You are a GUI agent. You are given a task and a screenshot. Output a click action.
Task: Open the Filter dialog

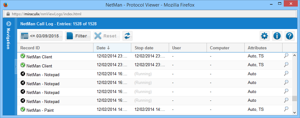[x=78, y=36]
